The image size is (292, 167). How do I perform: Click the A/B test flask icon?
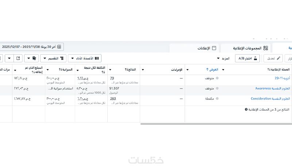tap(255, 58)
